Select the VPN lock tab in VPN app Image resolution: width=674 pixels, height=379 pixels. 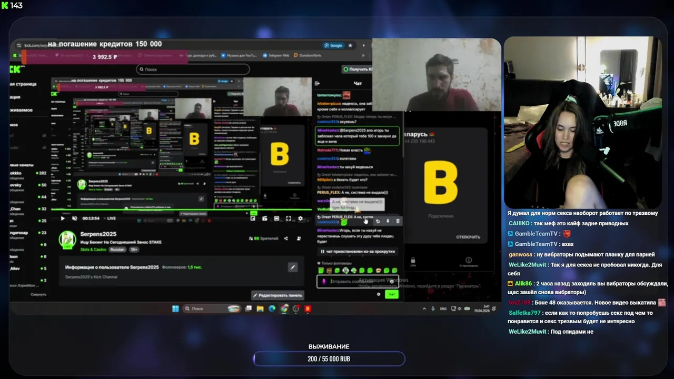tap(412, 261)
